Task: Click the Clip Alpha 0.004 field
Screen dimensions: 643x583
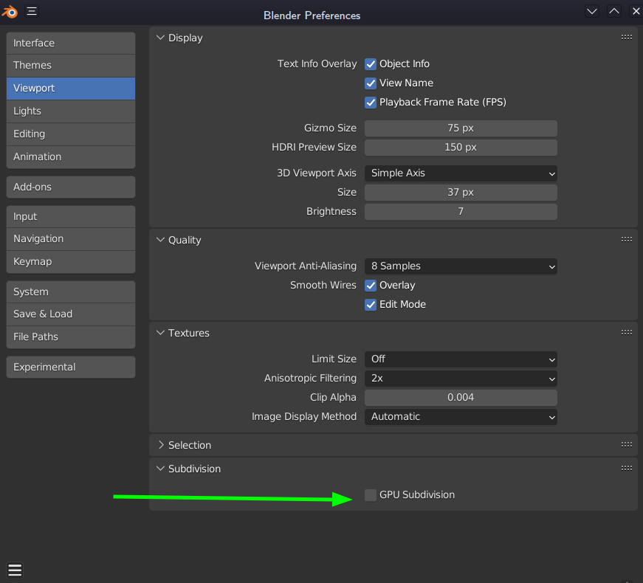Action: 461,397
